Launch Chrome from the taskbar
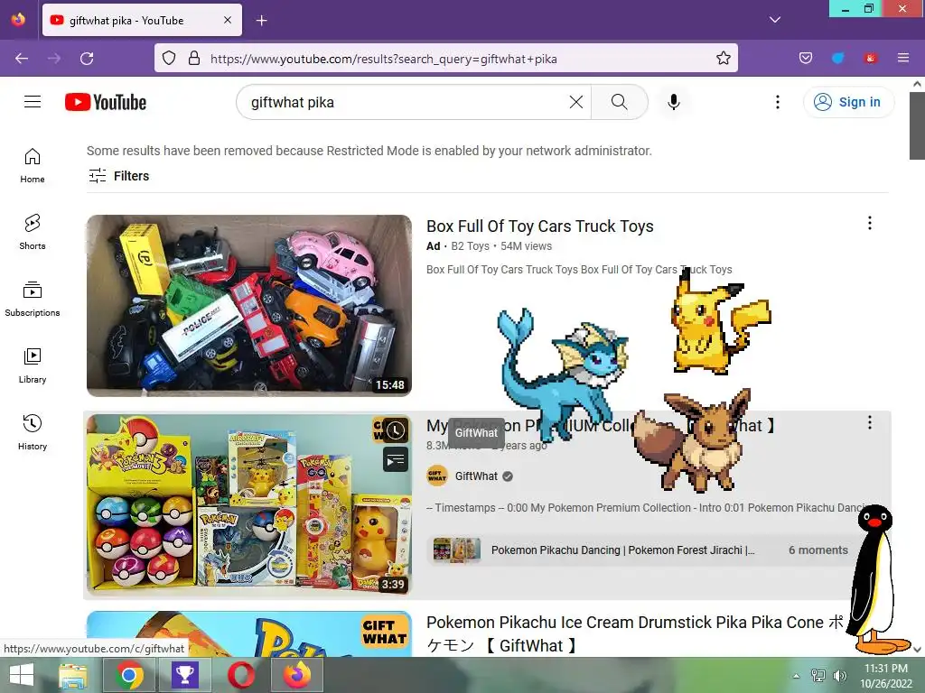This screenshot has height=693, width=925. (129, 675)
